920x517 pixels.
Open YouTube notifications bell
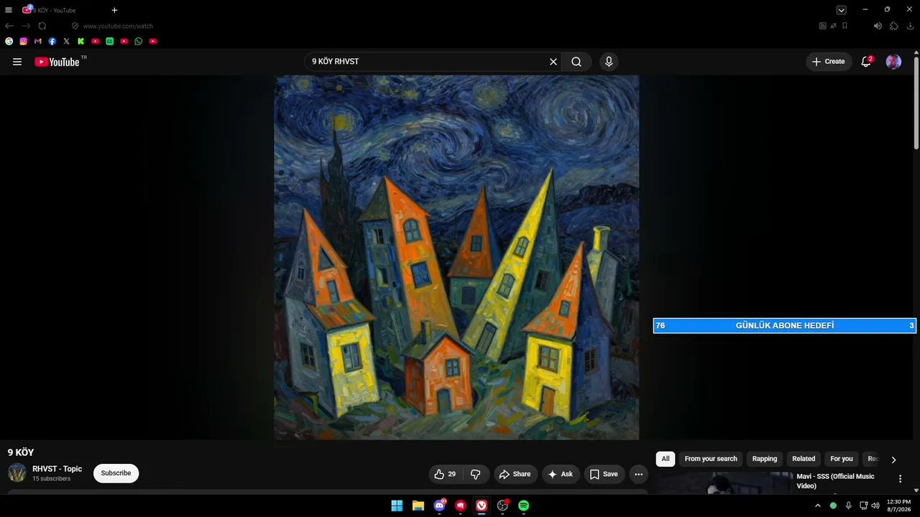coord(867,62)
